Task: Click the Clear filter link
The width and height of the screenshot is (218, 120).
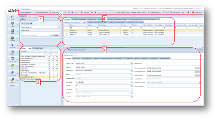Action: (201, 50)
